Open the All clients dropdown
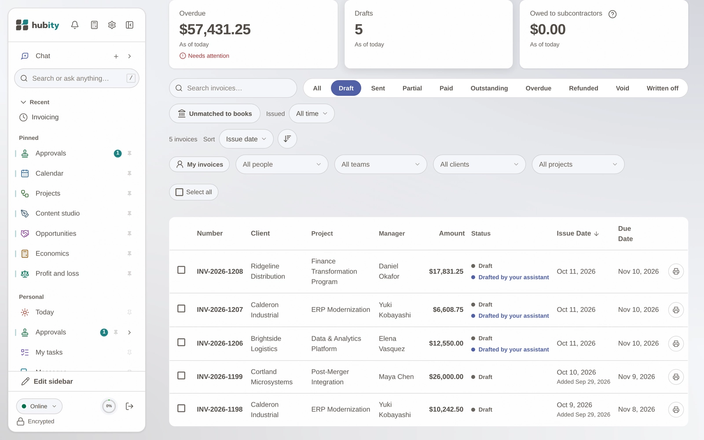The width and height of the screenshot is (704, 440). click(480, 165)
